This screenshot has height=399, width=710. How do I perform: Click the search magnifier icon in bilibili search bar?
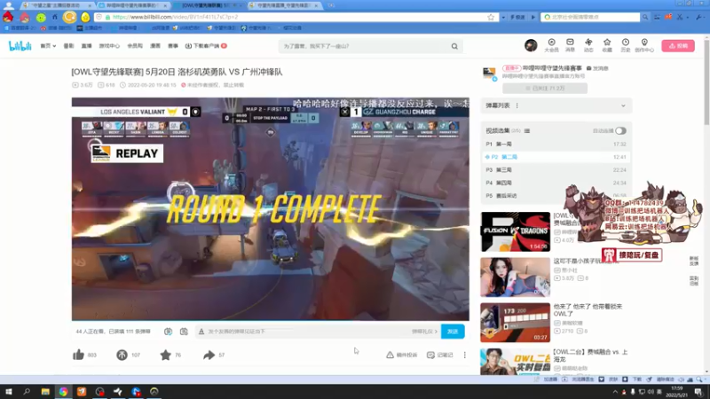(454, 46)
